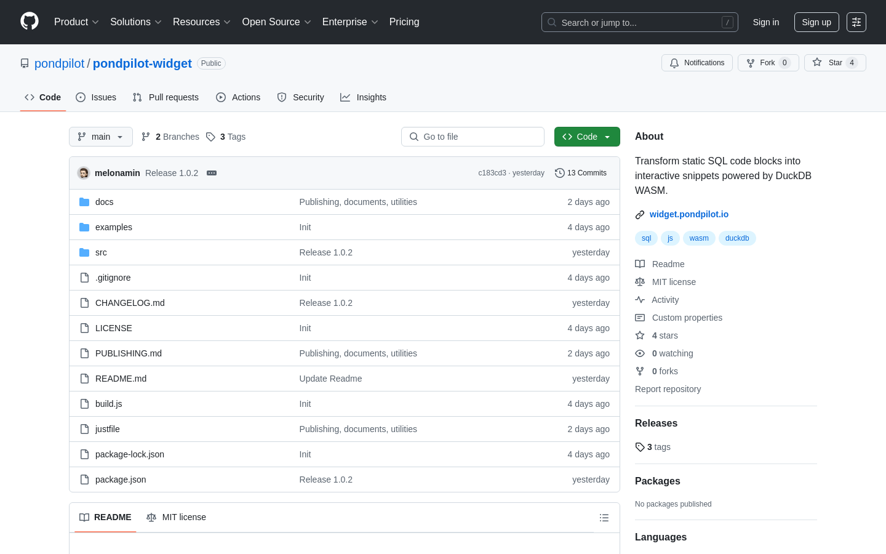
Task: Click the widget.pondpilot.io link icon
Action: [640, 215]
